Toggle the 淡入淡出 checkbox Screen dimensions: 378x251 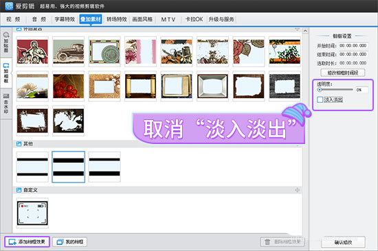click(320, 99)
